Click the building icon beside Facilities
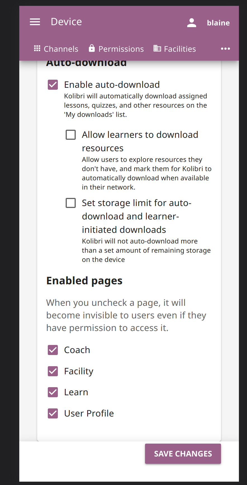Viewport: 247px width, 485px height. click(x=156, y=48)
